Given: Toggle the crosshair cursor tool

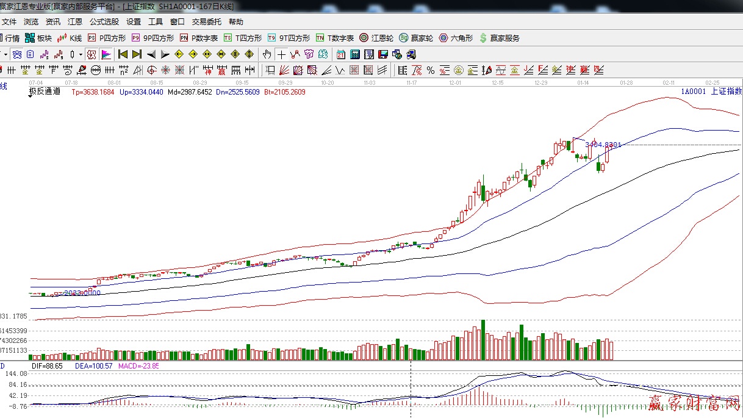Looking at the screenshot, I should 281,54.
